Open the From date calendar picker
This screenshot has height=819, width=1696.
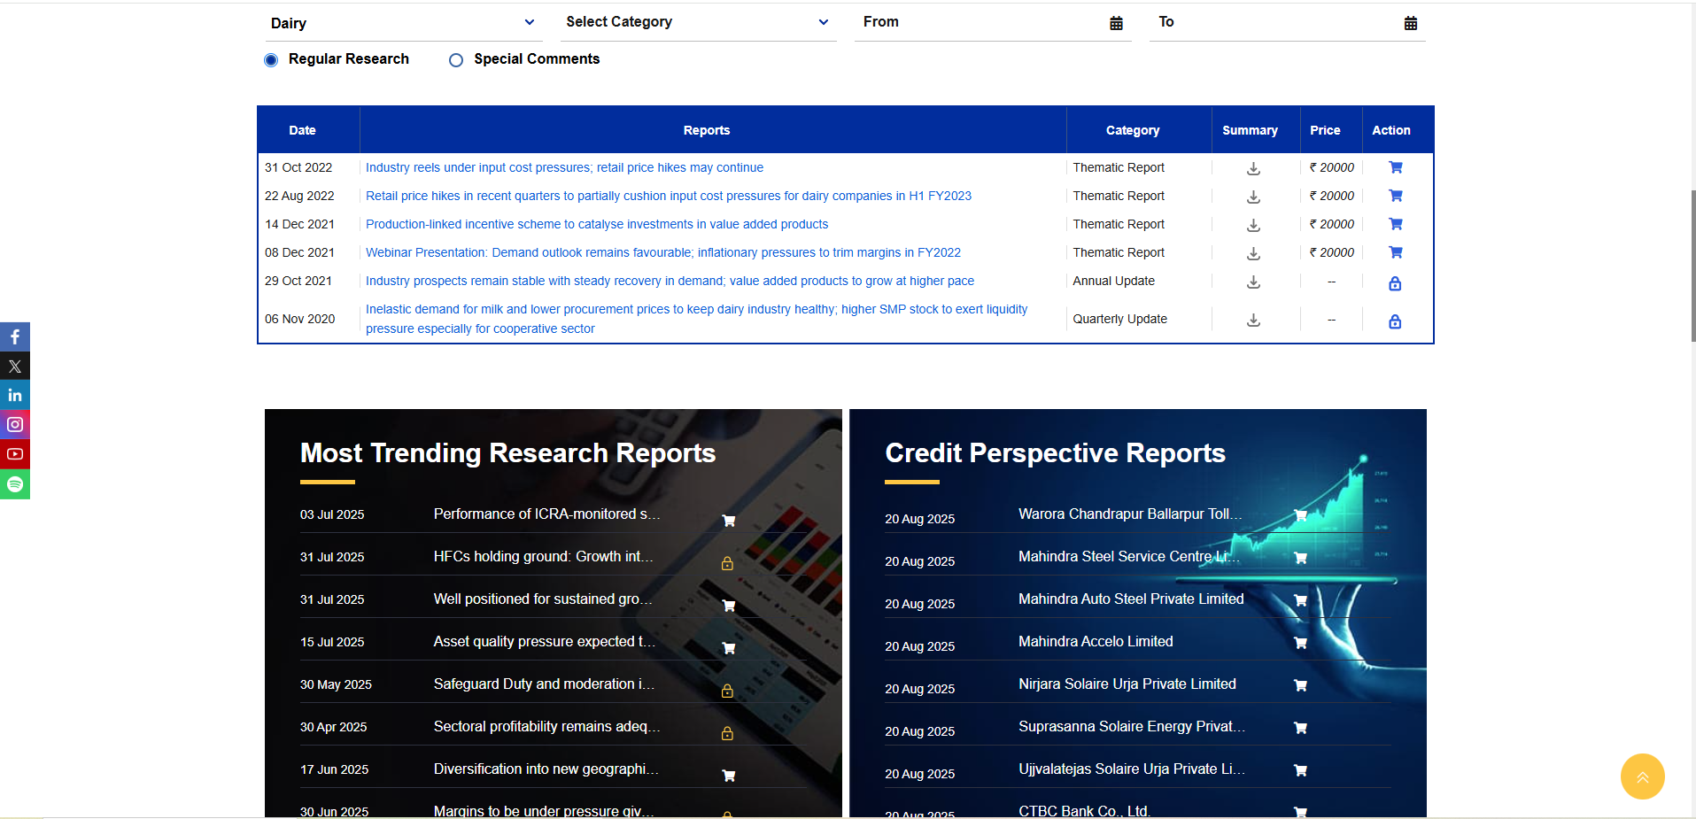pos(1116,23)
